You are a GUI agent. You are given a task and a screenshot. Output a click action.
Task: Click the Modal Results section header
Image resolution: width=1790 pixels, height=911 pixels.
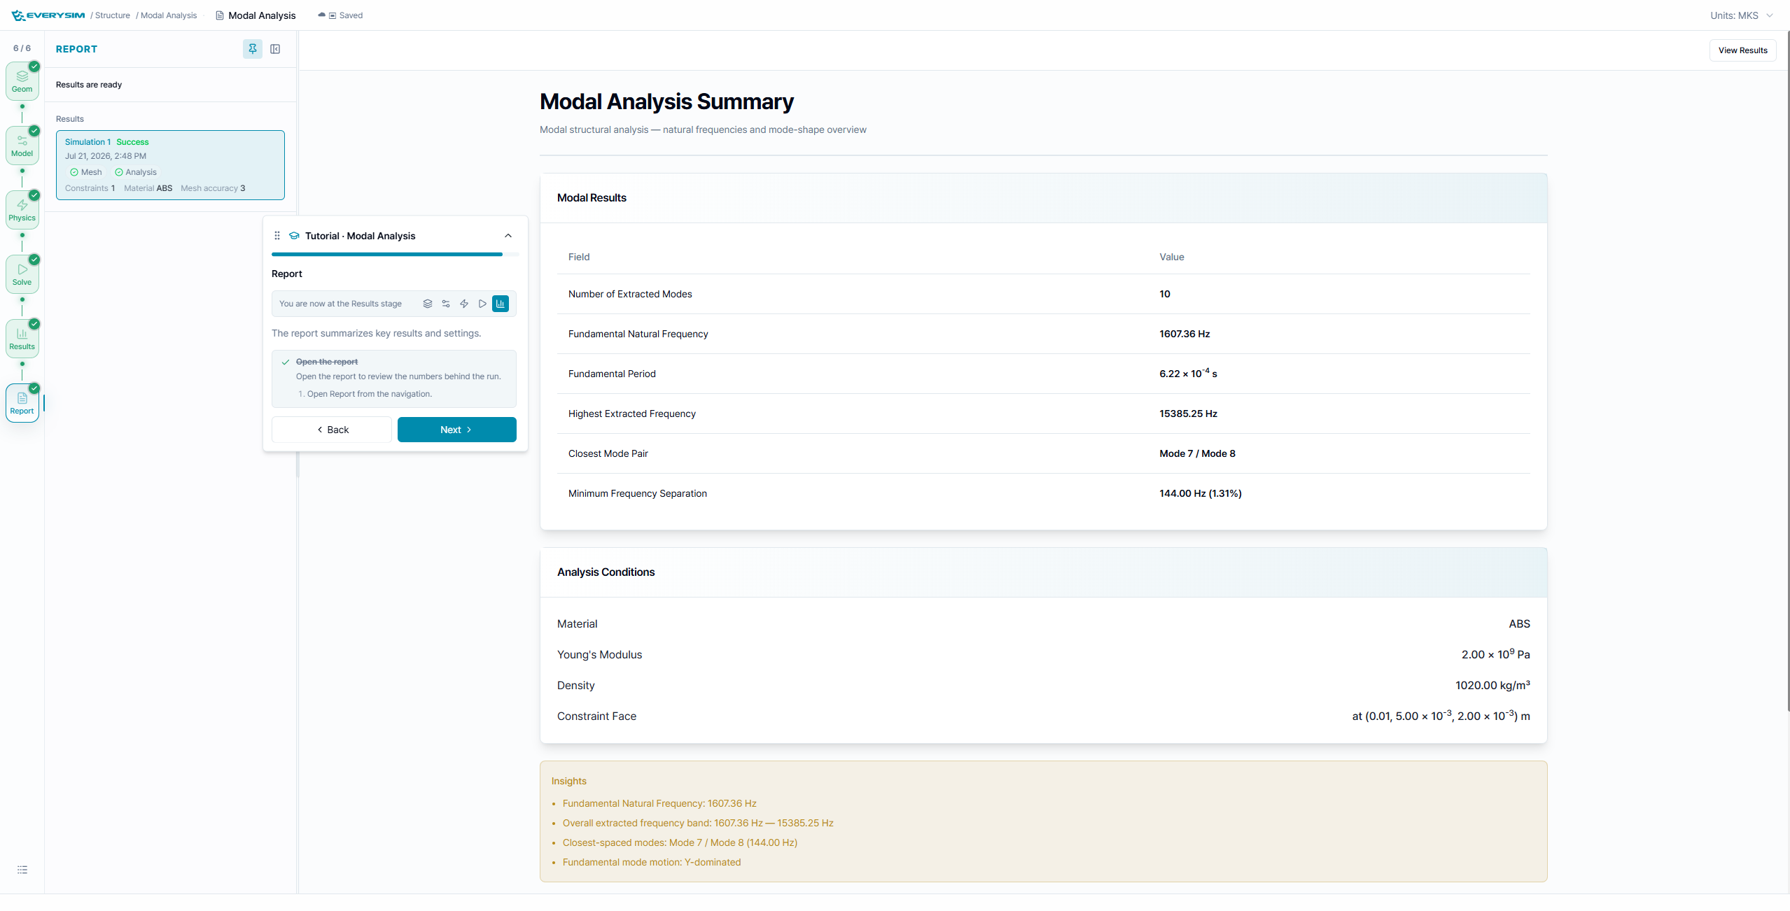pyautogui.click(x=1043, y=198)
